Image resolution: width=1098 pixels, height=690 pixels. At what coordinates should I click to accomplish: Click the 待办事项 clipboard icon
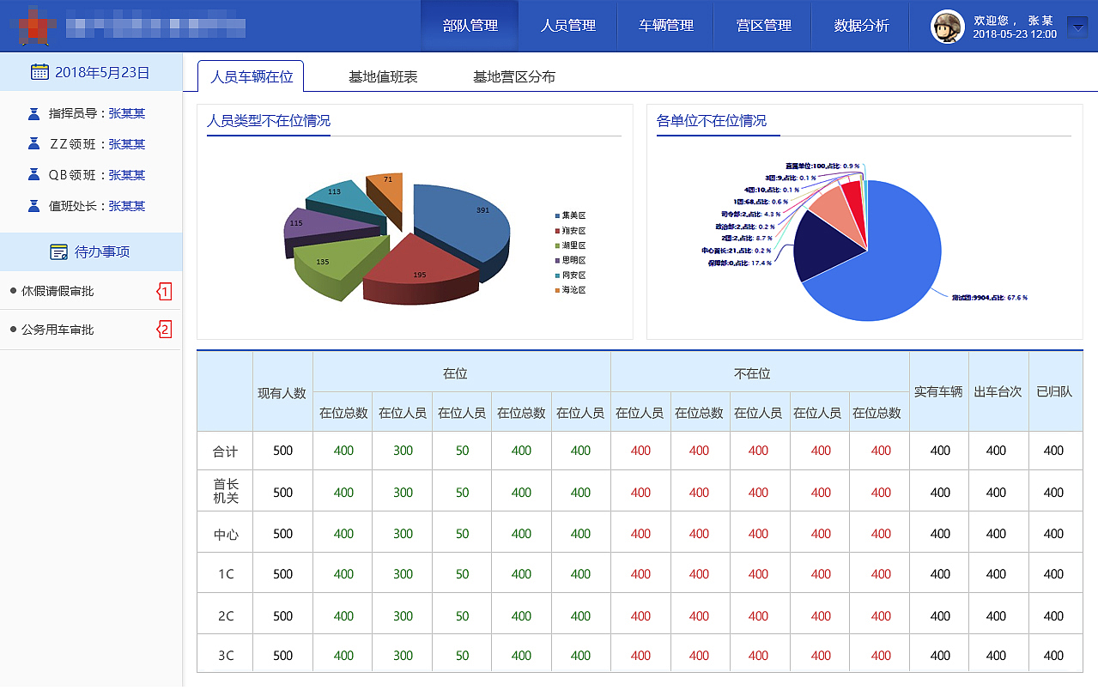(58, 251)
